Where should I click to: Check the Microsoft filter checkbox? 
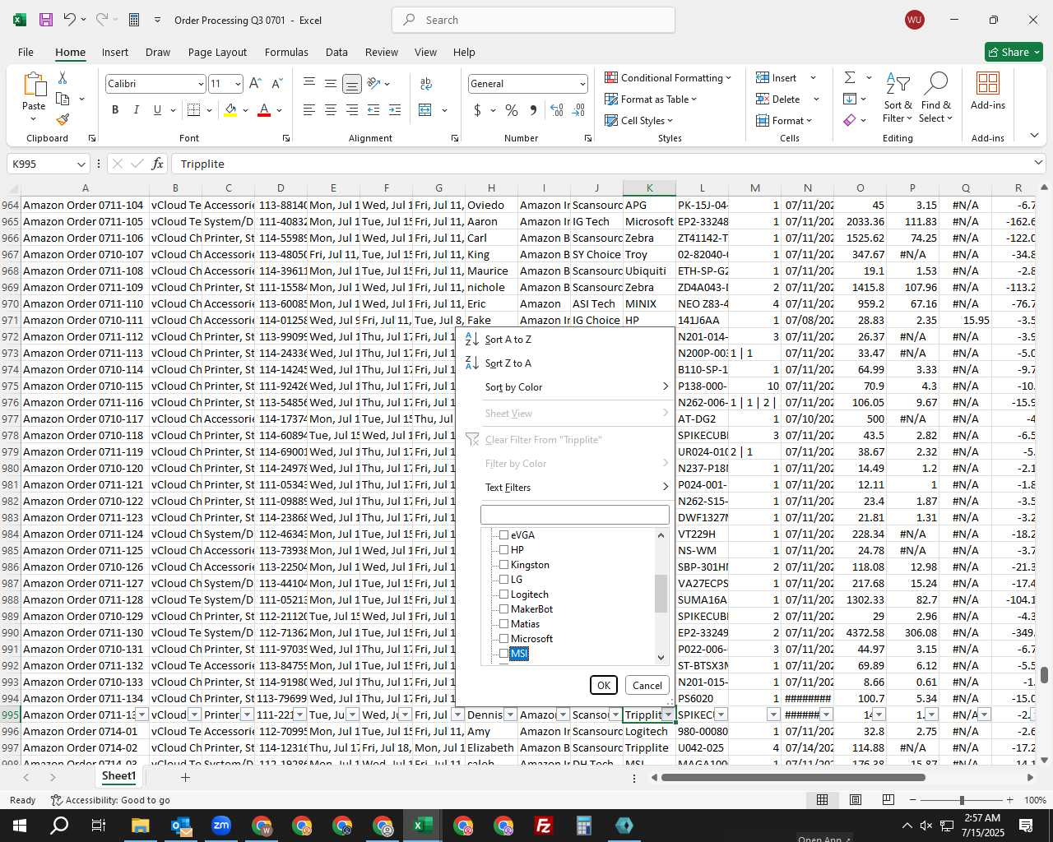[504, 638]
